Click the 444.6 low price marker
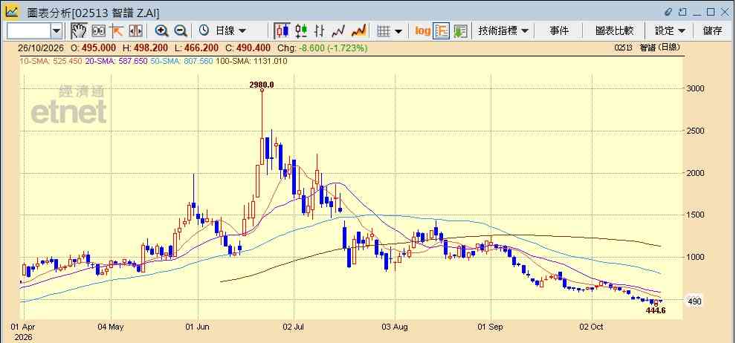This screenshot has width=736, height=343. [x=656, y=310]
